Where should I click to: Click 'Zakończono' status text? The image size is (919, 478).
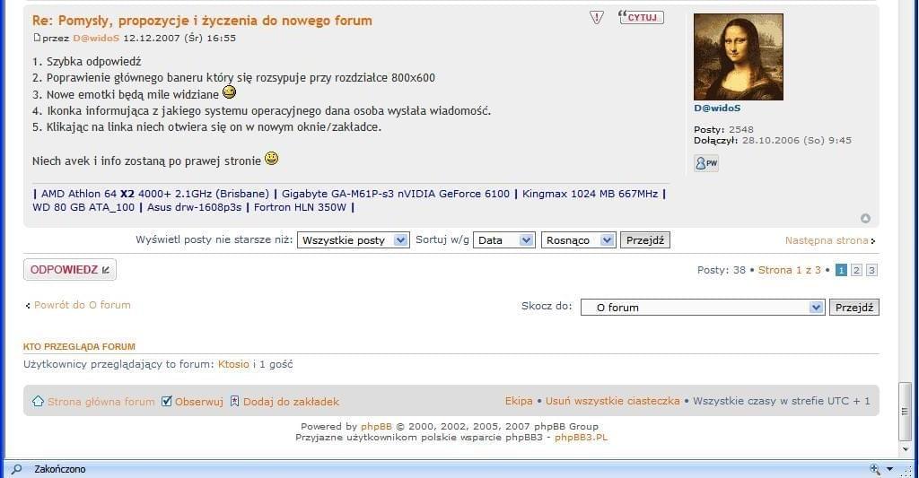[x=60, y=469]
